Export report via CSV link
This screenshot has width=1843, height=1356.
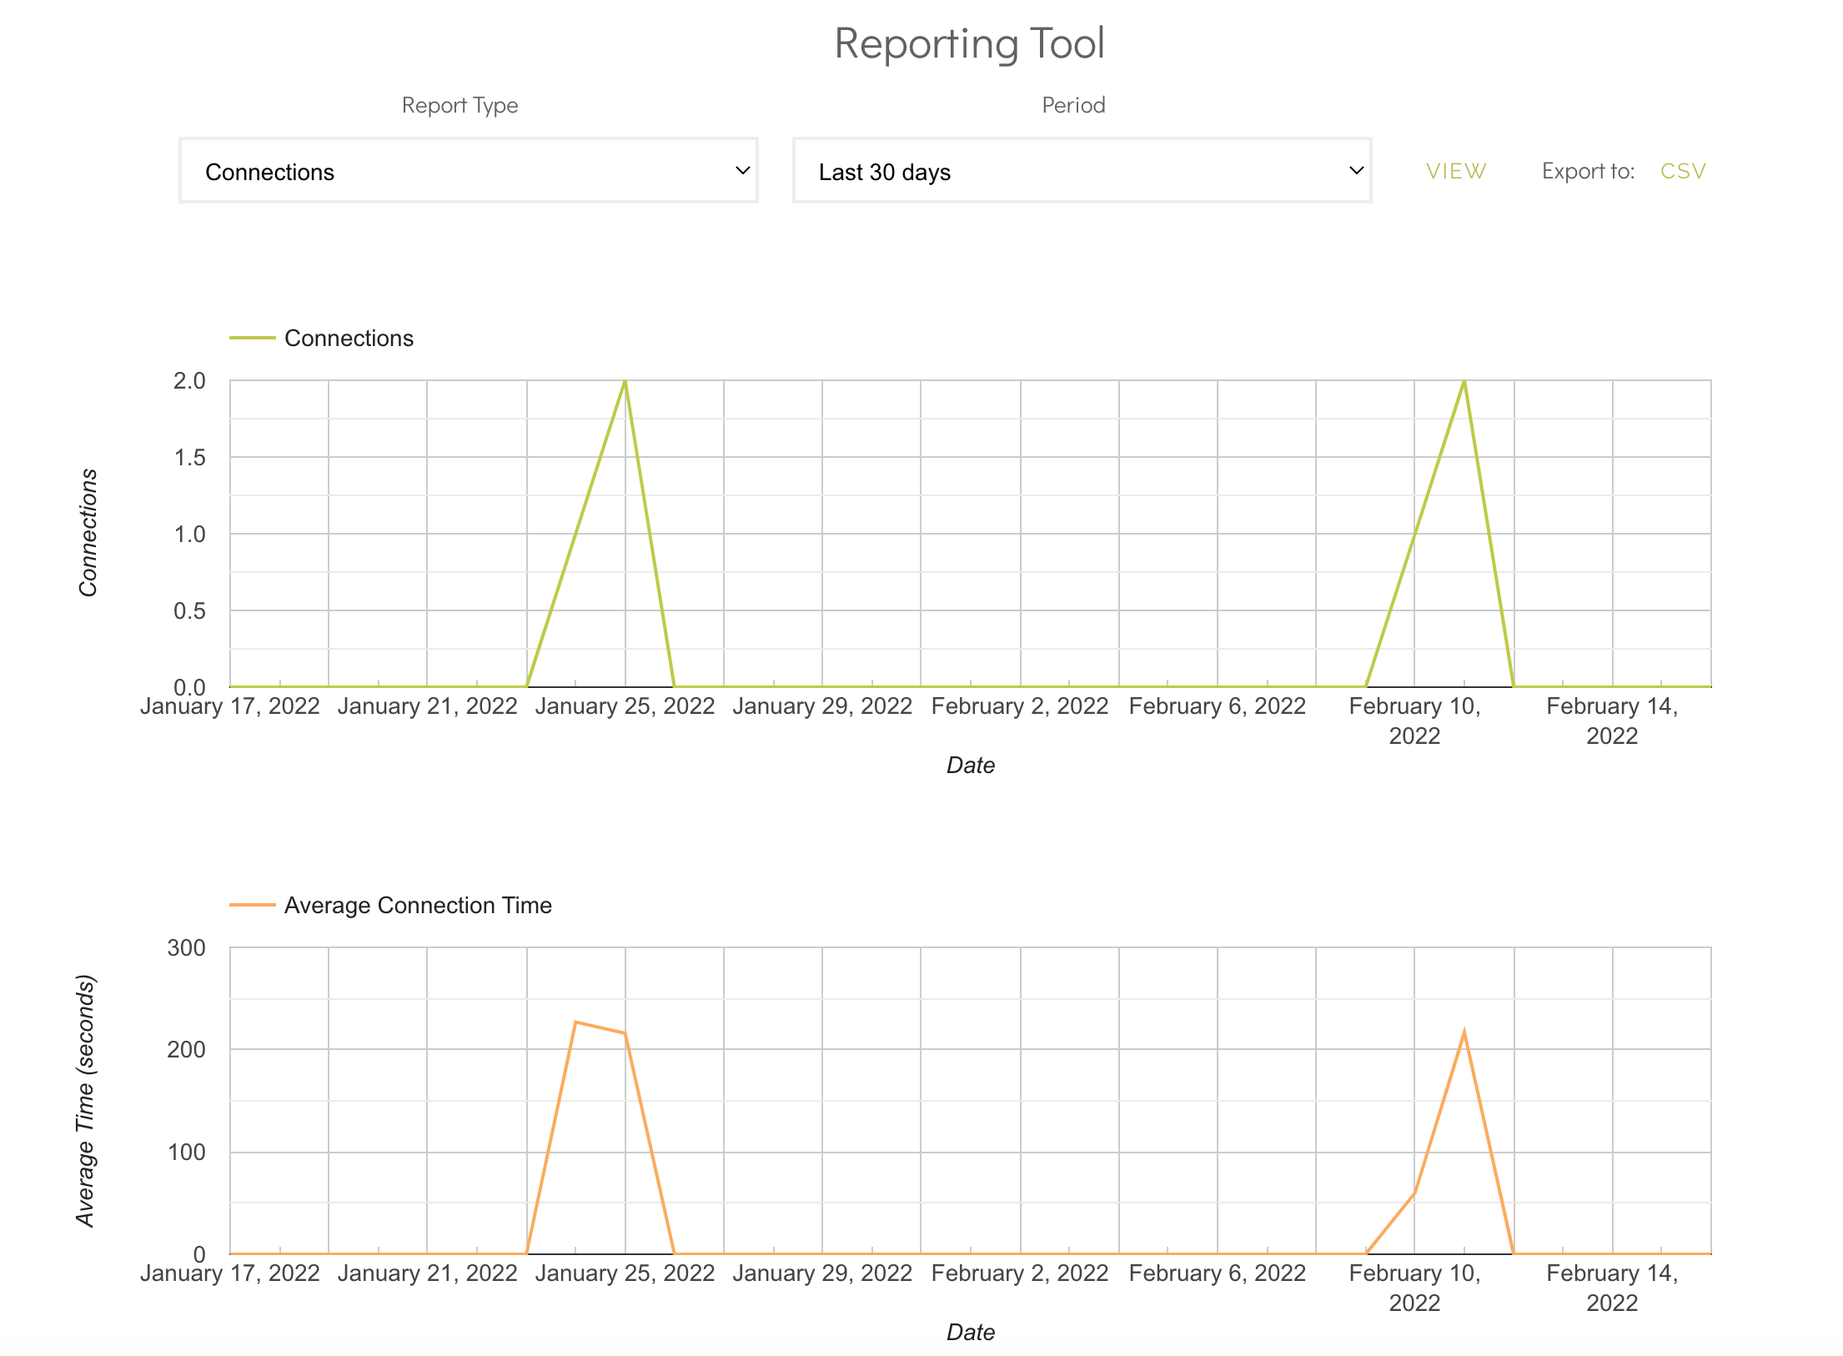click(1682, 171)
